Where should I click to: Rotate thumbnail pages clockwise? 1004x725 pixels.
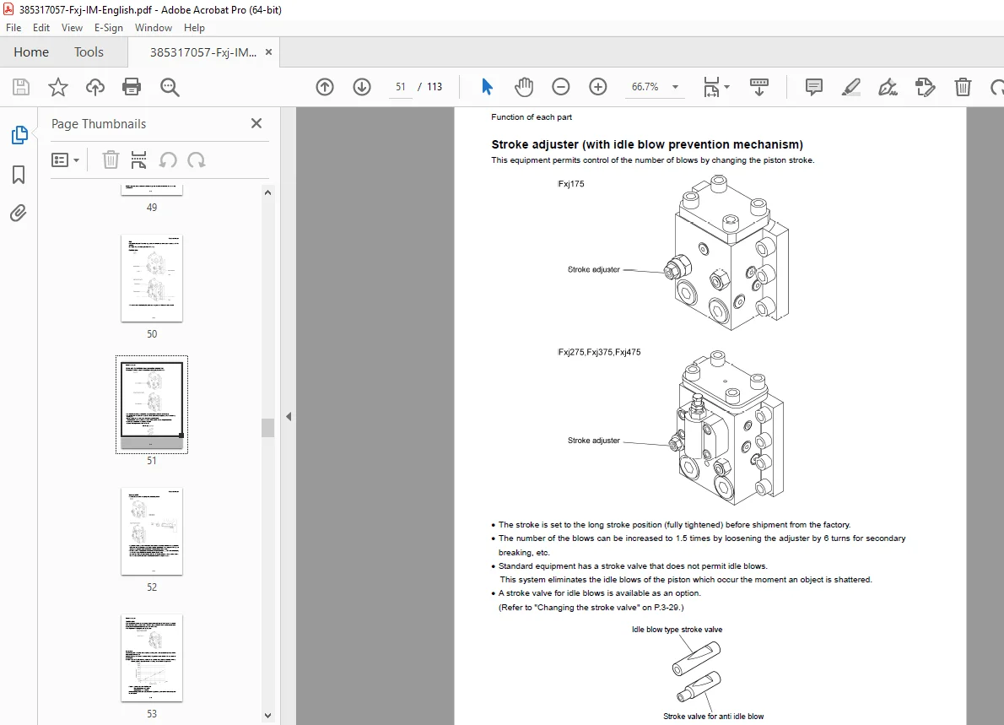point(197,160)
